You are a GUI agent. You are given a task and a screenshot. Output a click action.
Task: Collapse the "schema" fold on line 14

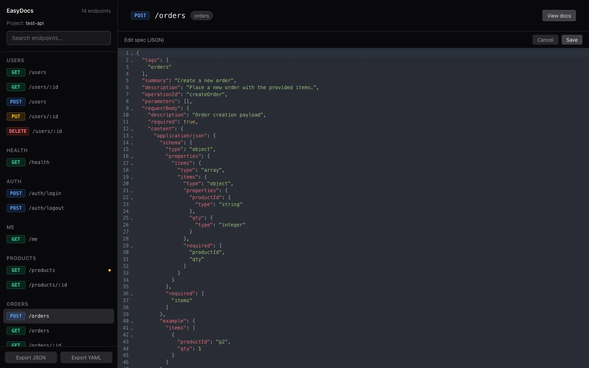(x=132, y=143)
